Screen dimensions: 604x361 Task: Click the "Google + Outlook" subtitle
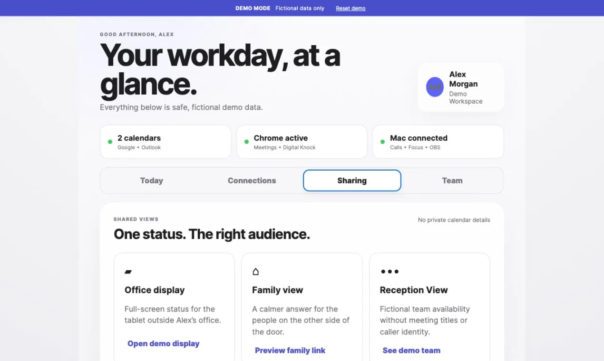[139, 147]
